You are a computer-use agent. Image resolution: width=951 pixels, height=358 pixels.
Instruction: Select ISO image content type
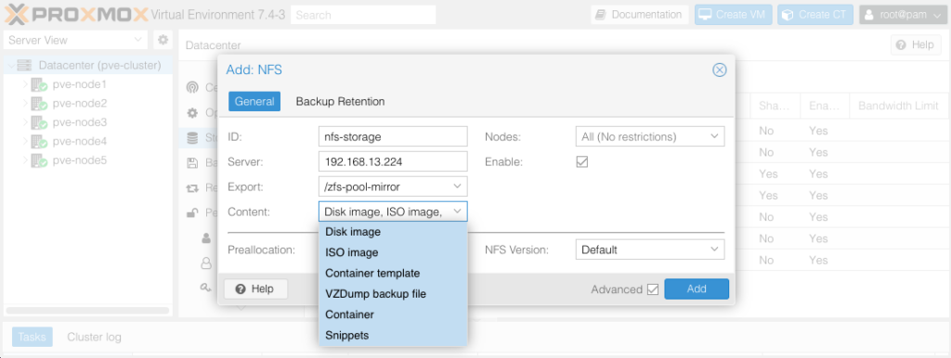click(x=393, y=252)
